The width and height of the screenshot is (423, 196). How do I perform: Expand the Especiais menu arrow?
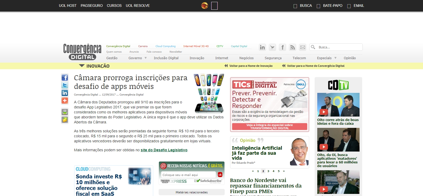[x=335, y=58]
